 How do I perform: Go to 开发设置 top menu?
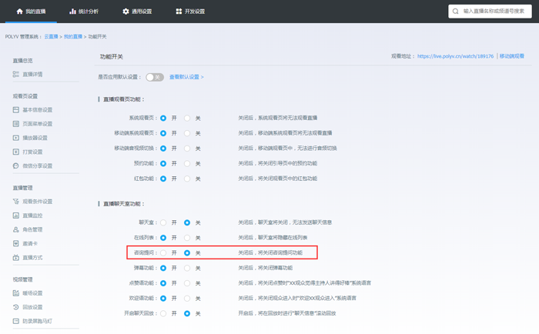[190, 12]
